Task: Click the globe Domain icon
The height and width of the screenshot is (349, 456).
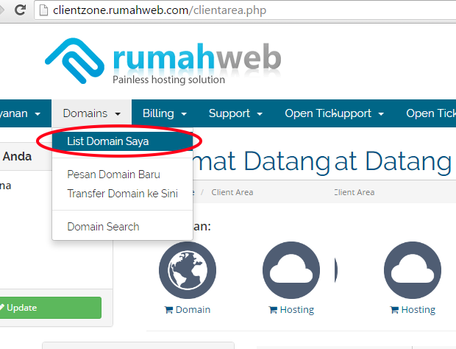Action: point(188,270)
